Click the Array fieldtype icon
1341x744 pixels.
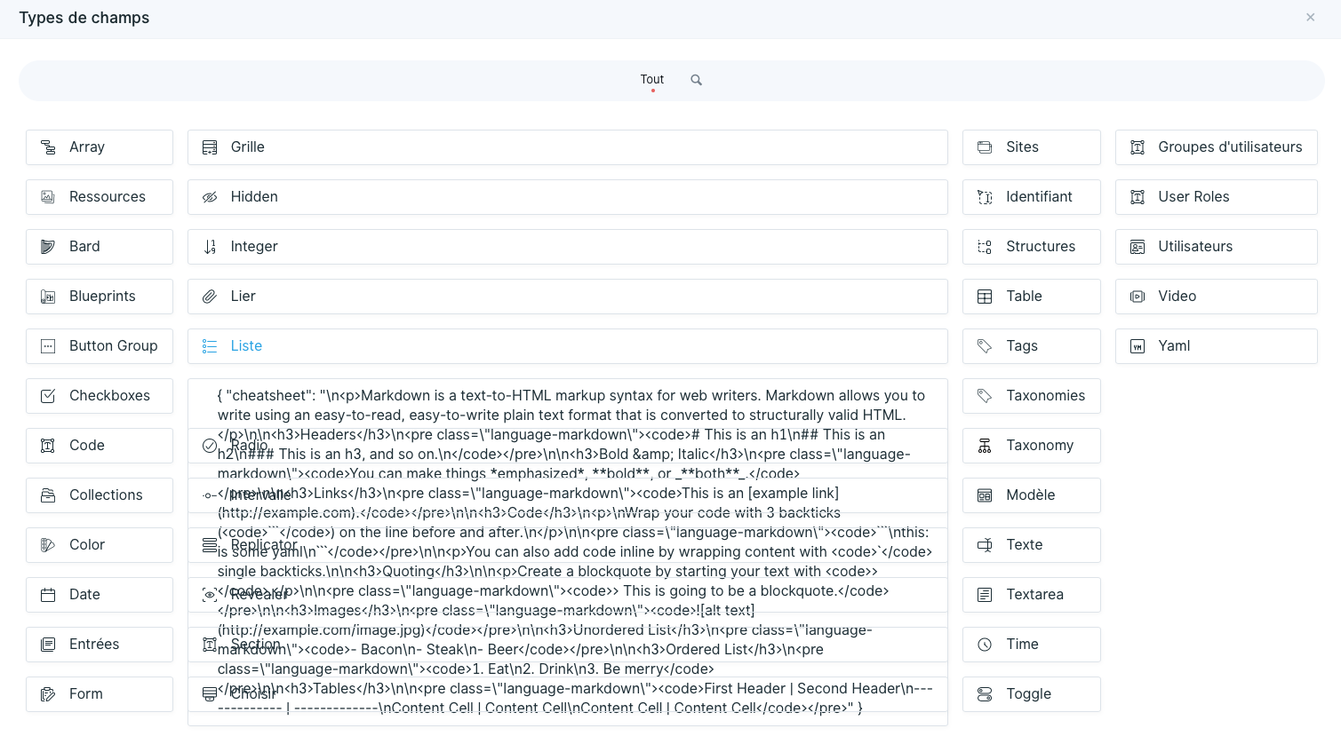pyautogui.click(x=49, y=147)
